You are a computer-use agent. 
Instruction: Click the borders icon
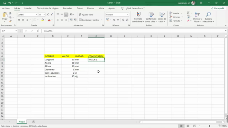click(35, 20)
